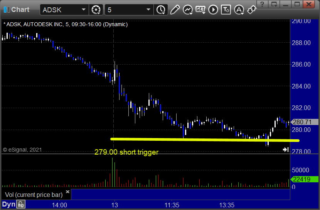This screenshot has height=210, width=320.
Task: Open the time template clock icon
Action: (x=161, y=10)
